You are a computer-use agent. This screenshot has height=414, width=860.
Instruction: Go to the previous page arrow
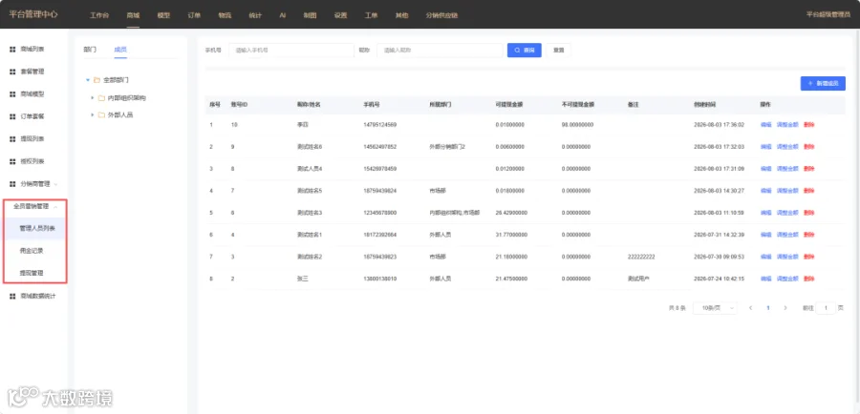(750, 308)
